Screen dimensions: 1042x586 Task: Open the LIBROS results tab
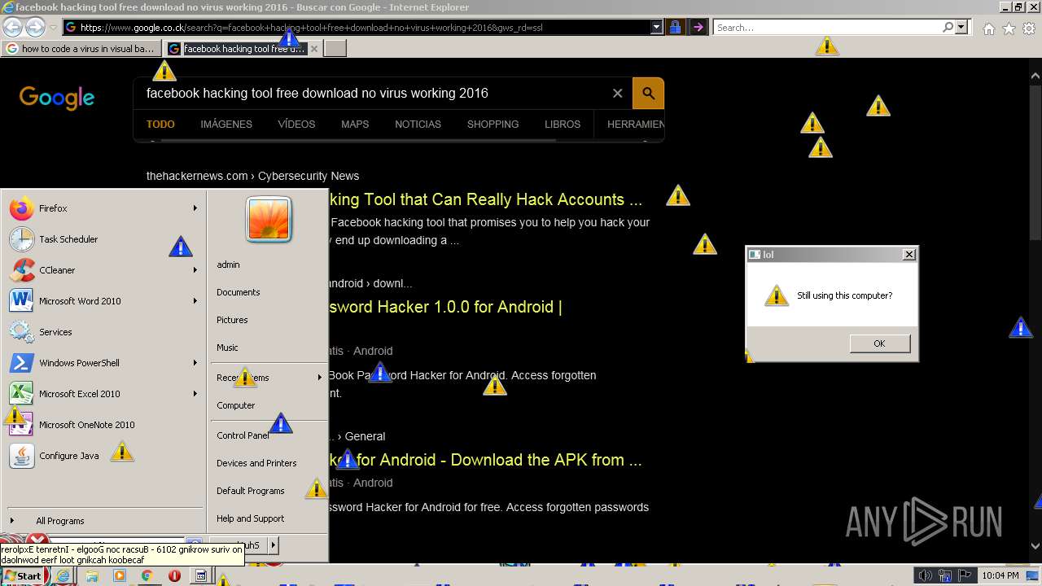[563, 125]
